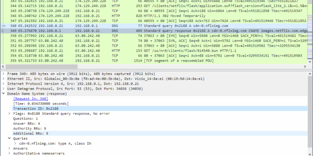Click packet list horizontal scroll right arrow
This screenshot has height=156, width=313.
tap(305, 67)
